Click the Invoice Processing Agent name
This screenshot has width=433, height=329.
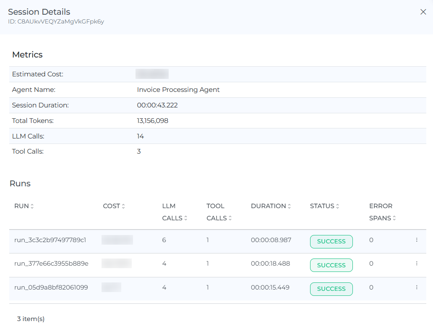[x=178, y=90]
